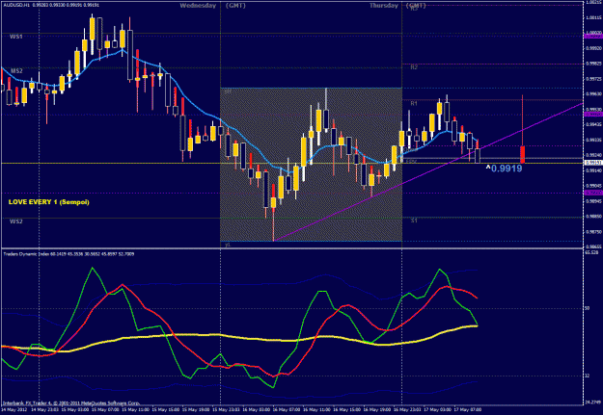Click the 16 May 15:00 time label
Viewport: 603px width, 415px height.
point(347,409)
